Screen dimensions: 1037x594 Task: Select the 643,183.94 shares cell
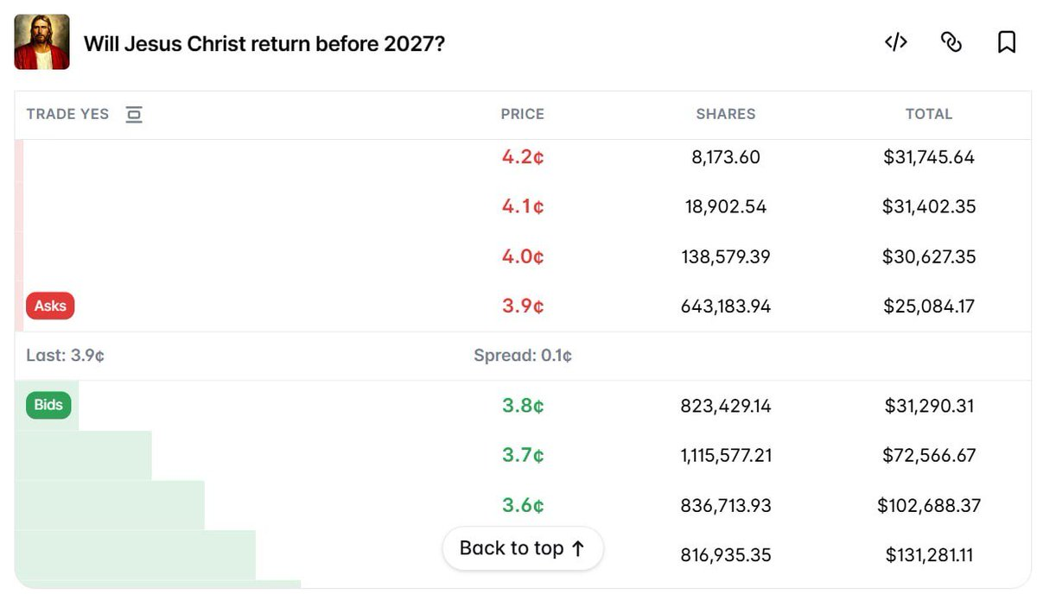pos(728,305)
